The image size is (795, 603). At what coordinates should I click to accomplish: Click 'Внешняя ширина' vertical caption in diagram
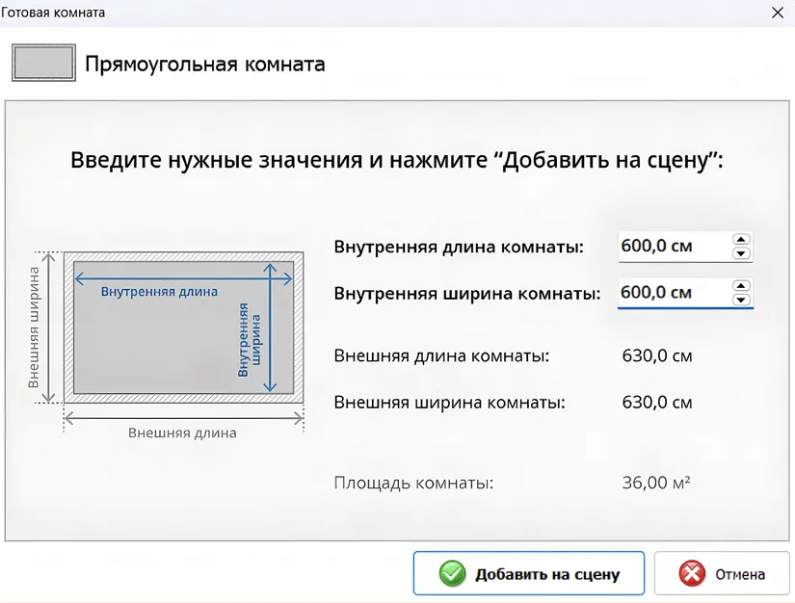pos(34,328)
